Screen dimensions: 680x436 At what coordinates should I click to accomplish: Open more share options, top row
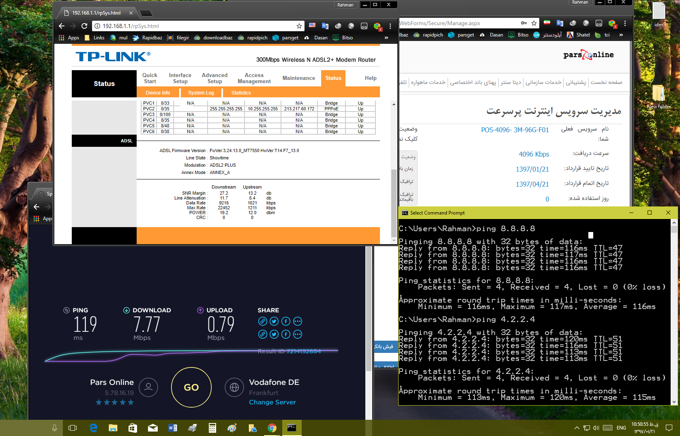click(x=298, y=321)
